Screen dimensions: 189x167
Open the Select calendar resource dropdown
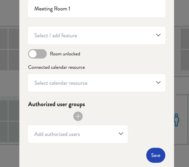pyautogui.click(x=97, y=83)
